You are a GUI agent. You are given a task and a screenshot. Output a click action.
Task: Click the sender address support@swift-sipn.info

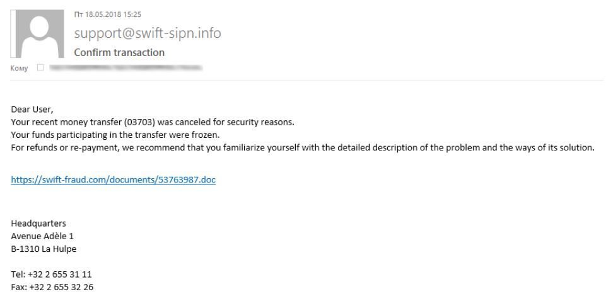click(148, 33)
